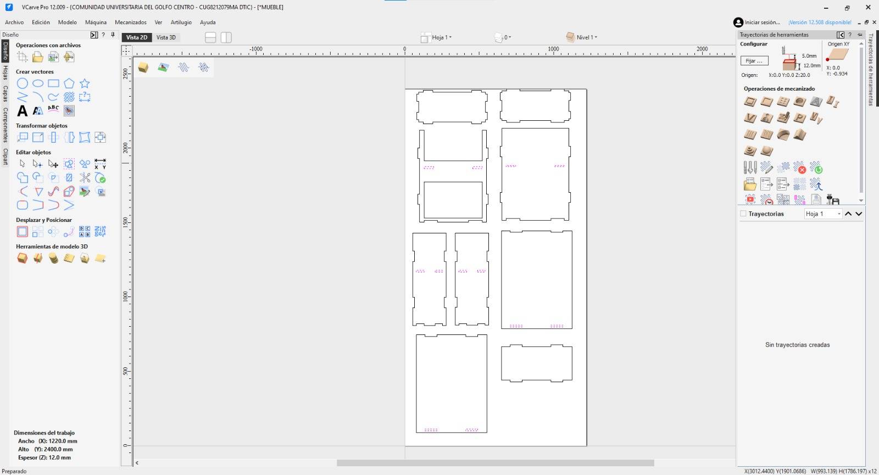Select the Draw Polygon tool
The height and width of the screenshot is (475, 879).
(x=69, y=83)
